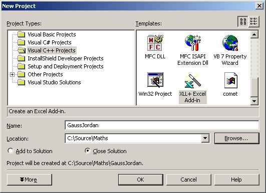This screenshot has width=266, height=193.
Task: Select Setup and Deployment Projects type
Action: pos(66,66)
